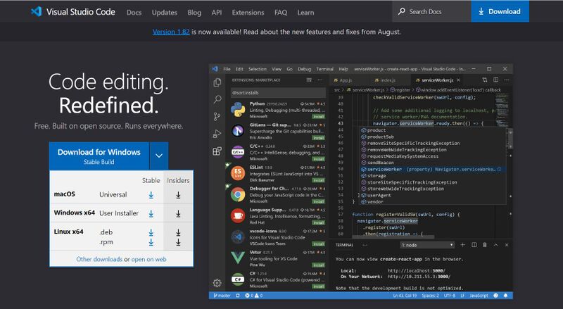The height and width of the screenshot is (309, 563).
Task: Download the Linux .rpm Stable package
Action: tap(151, 241)
